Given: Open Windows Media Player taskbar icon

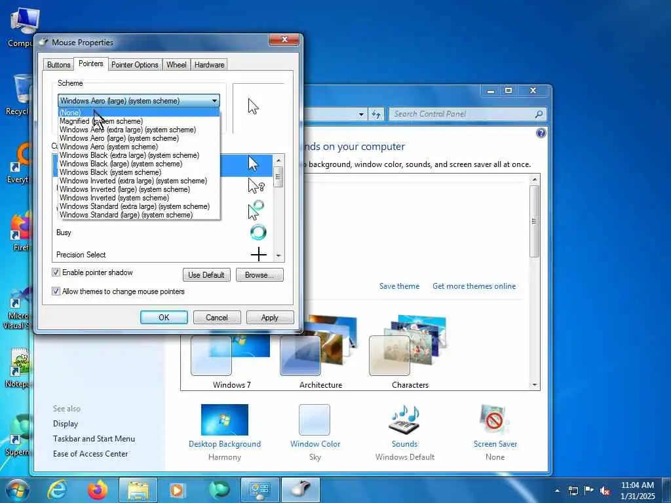Looking at the screenshot, I should (177, 490).
